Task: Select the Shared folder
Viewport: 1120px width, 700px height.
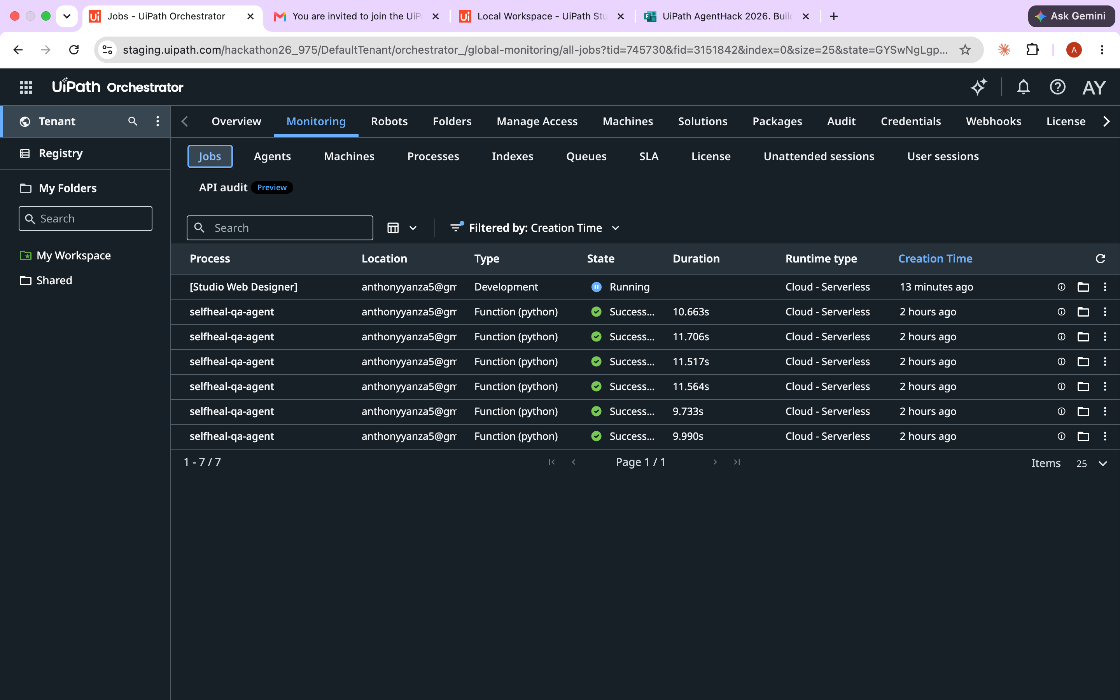Action: tap(54, 280)
